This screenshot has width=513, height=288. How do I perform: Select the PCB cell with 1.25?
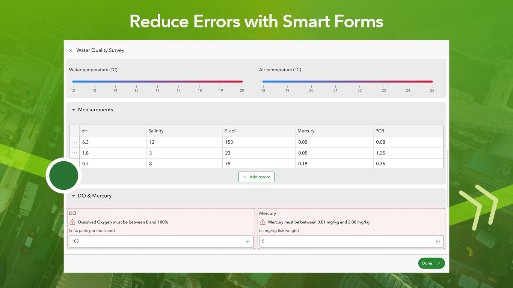(x=408, y=153)
